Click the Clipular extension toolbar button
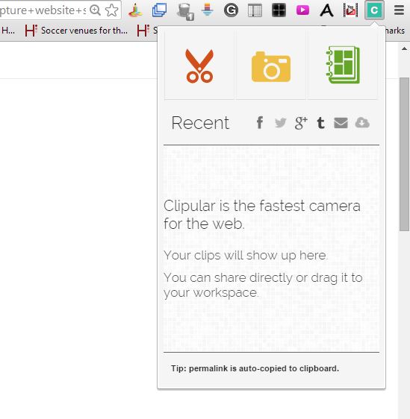Screen dimensions: 410x419 pyautogui.click(x=374, y=10)
